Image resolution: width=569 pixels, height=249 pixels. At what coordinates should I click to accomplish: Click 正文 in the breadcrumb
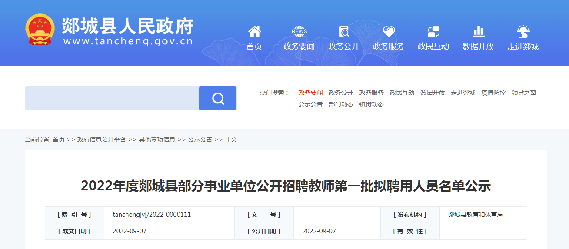coord(231,139)
